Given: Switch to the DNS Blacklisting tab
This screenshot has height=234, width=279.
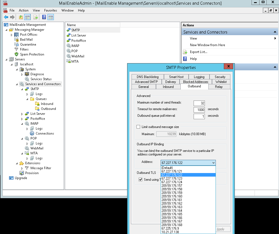Looking at the screenshot, I should tap(147, 77).
